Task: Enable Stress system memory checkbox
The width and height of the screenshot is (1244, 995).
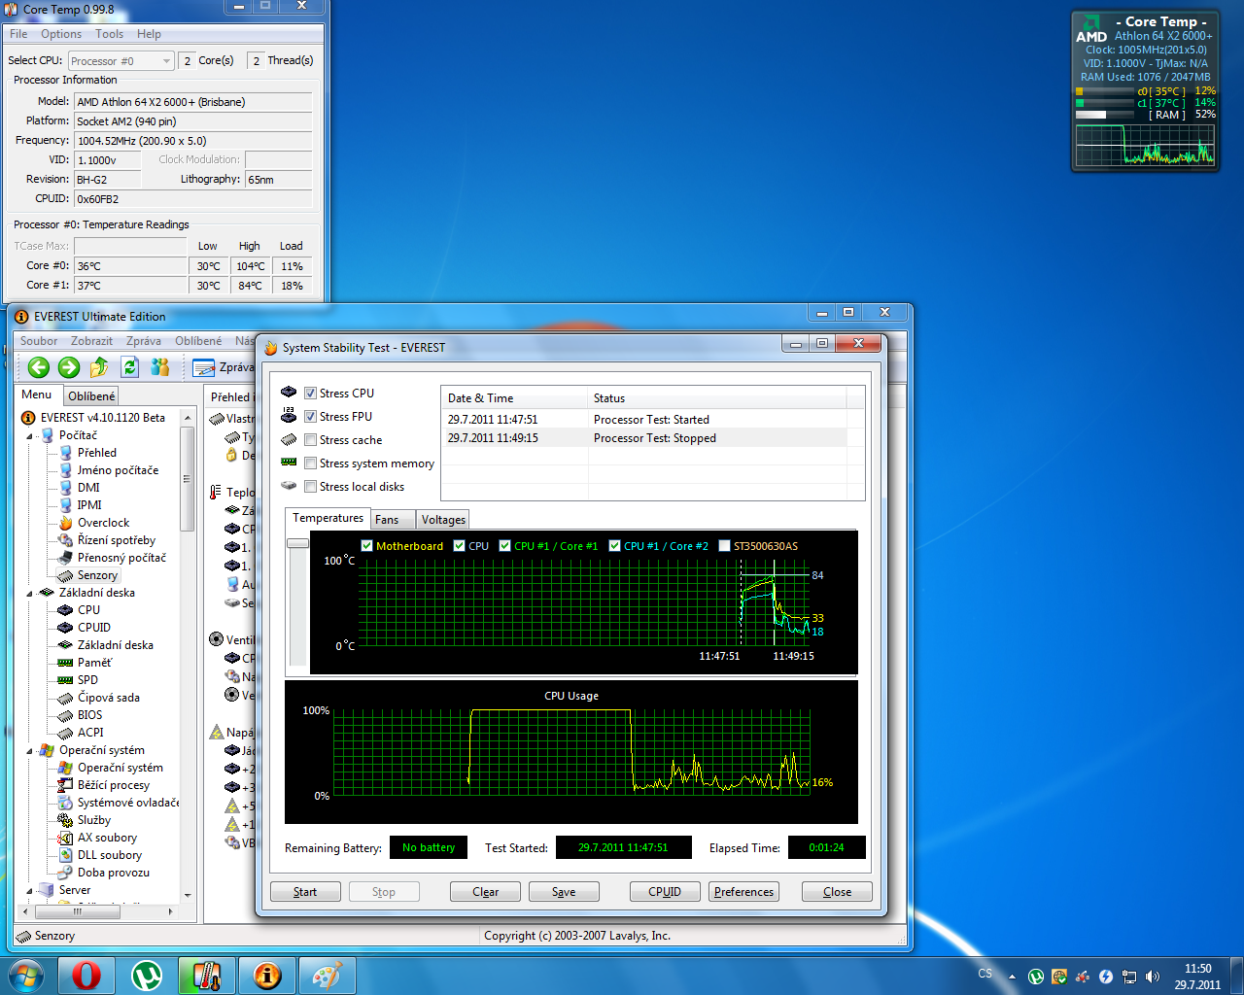Action: (x=310, y=463)
